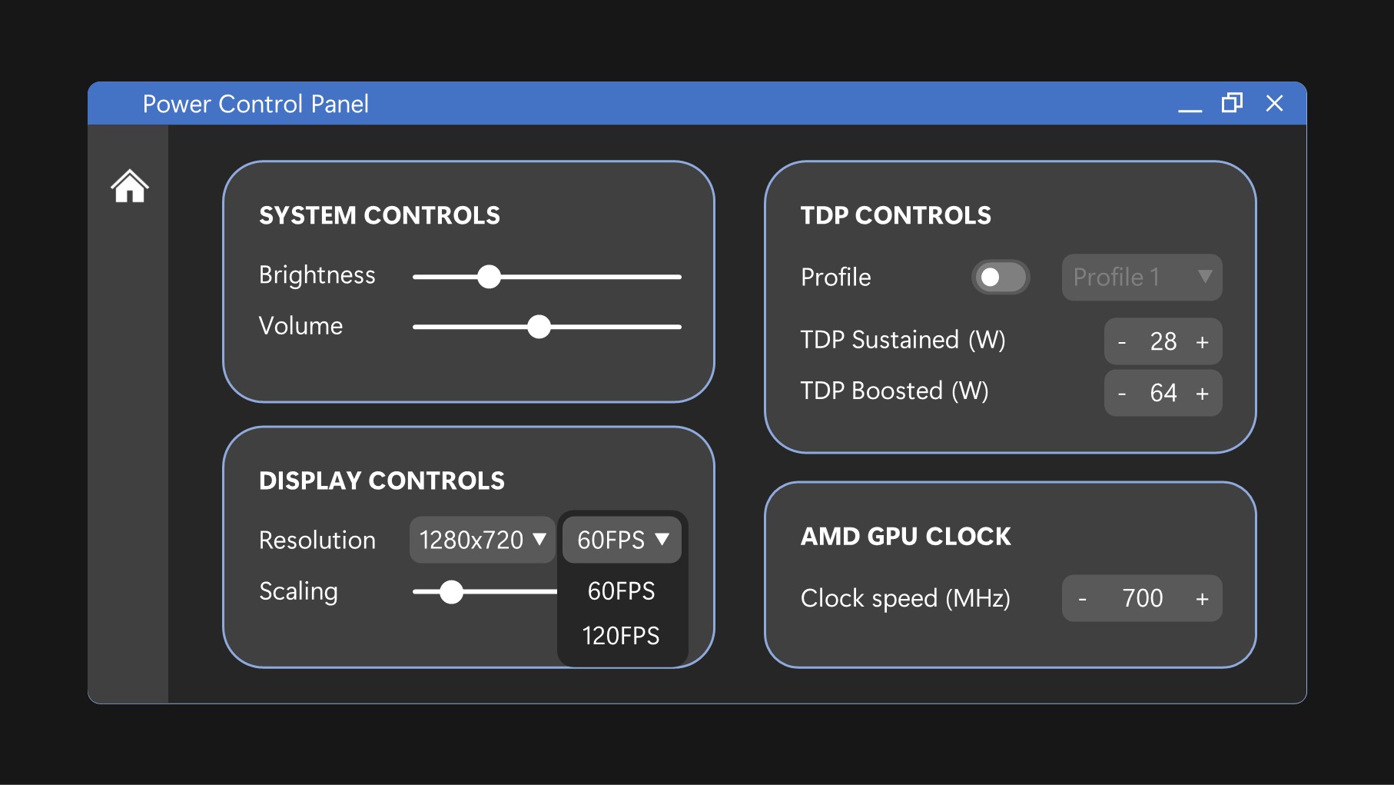Select 60FPS from the FPS list
Image resolution: width=1394 pixels, height=785 pixels.
621,591
